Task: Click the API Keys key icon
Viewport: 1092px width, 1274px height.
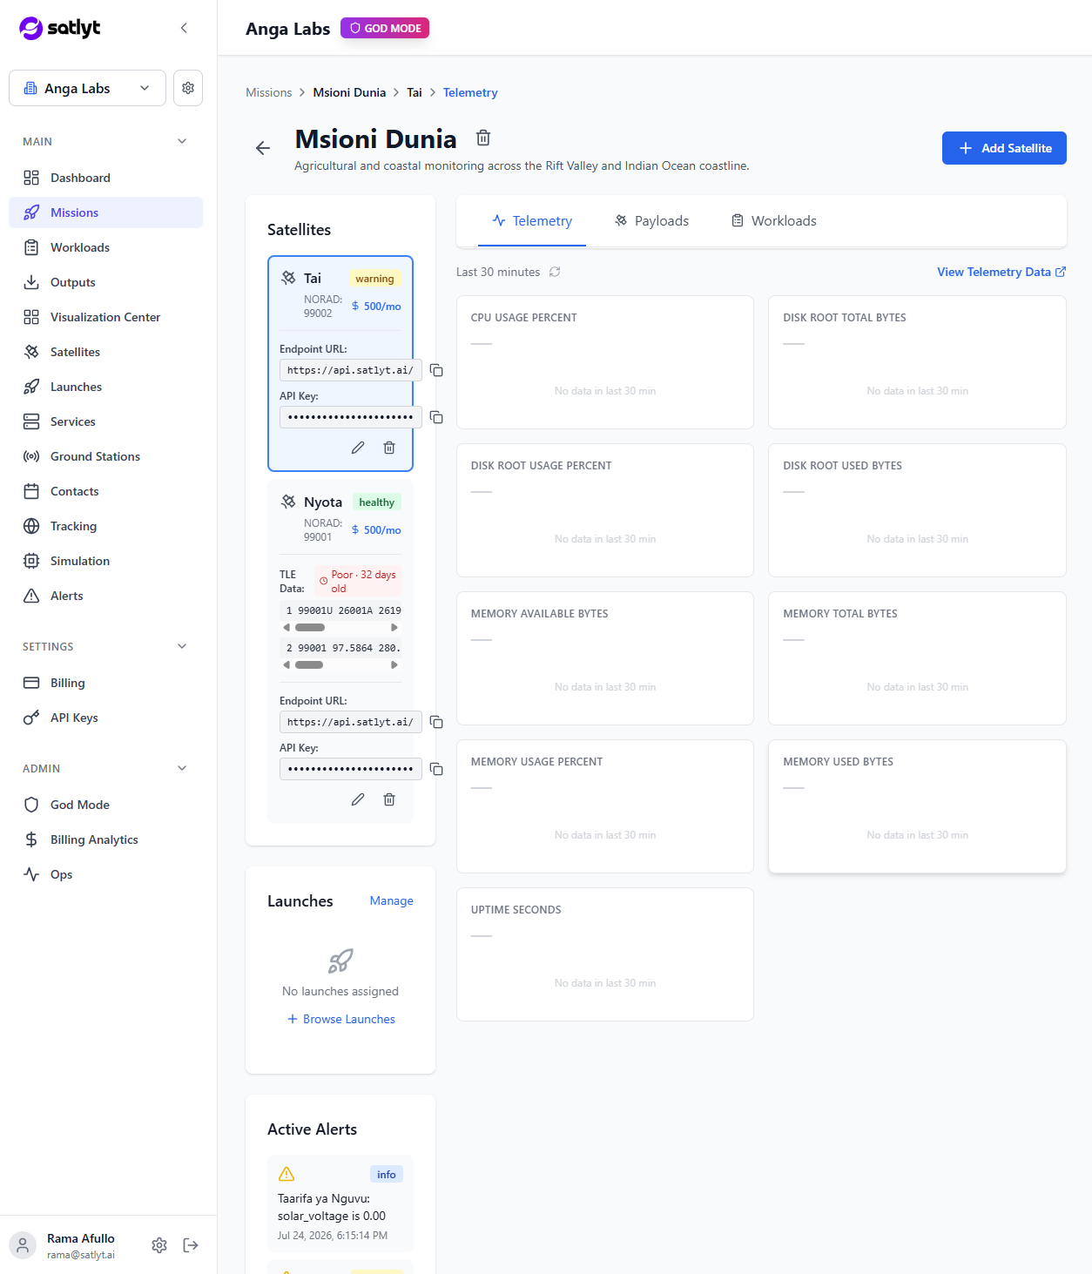Action: [x=31, y=718]
